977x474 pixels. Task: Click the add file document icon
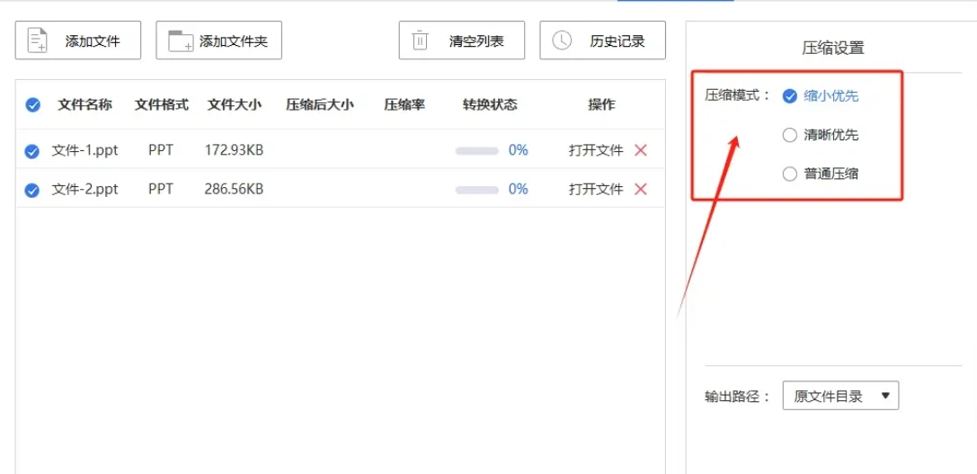(38, 40)
